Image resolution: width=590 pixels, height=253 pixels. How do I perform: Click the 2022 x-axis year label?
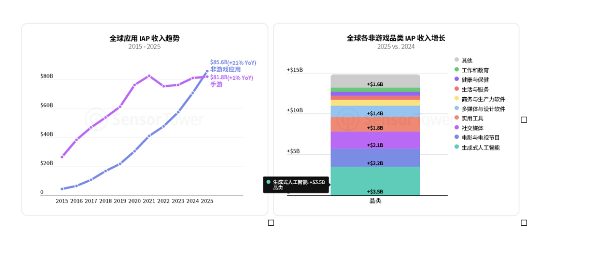(x=164, y=201)
